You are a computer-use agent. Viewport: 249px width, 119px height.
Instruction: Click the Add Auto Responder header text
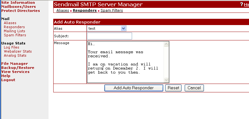click(x=77, y=22)
